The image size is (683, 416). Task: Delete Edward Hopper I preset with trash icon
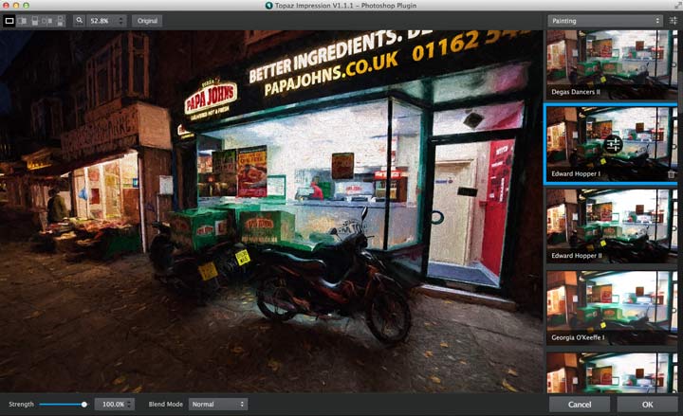(671, 174)
